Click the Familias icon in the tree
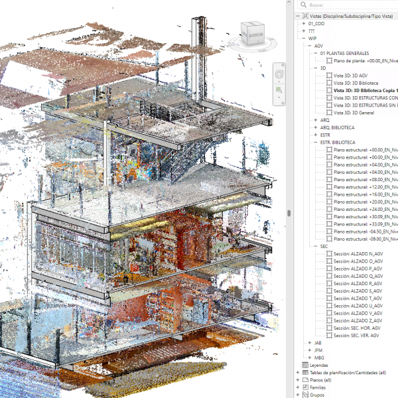The height and width of the screenshot is (398, 398). (305, 387)
